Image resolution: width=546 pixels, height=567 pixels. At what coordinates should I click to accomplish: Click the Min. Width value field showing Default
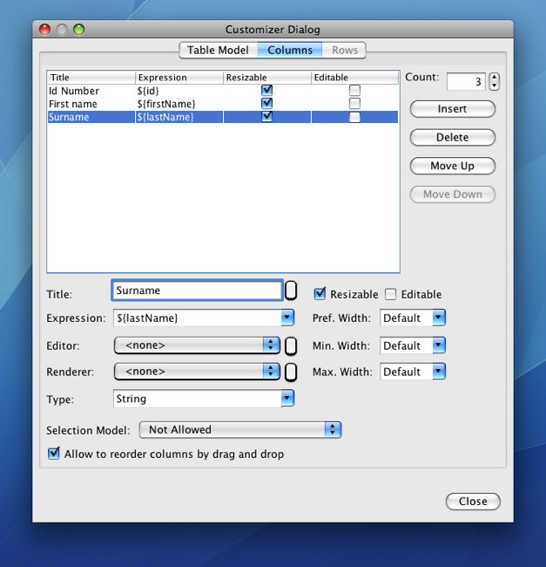pyautogui.click(x=407, y=345)
